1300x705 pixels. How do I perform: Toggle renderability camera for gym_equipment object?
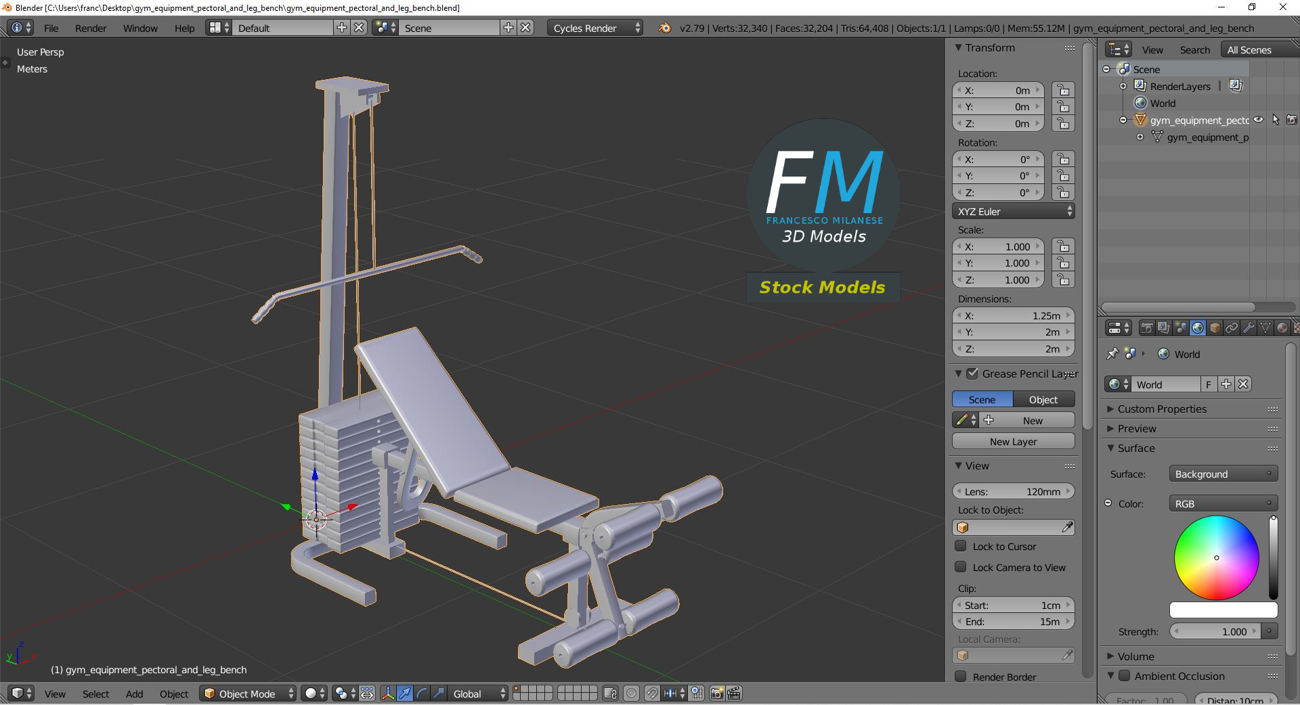tap(1292, 120)
